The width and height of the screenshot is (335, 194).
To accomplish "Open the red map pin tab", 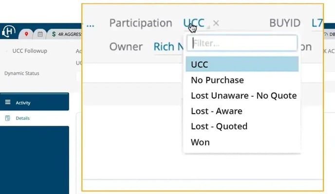I will coord(26,34).
